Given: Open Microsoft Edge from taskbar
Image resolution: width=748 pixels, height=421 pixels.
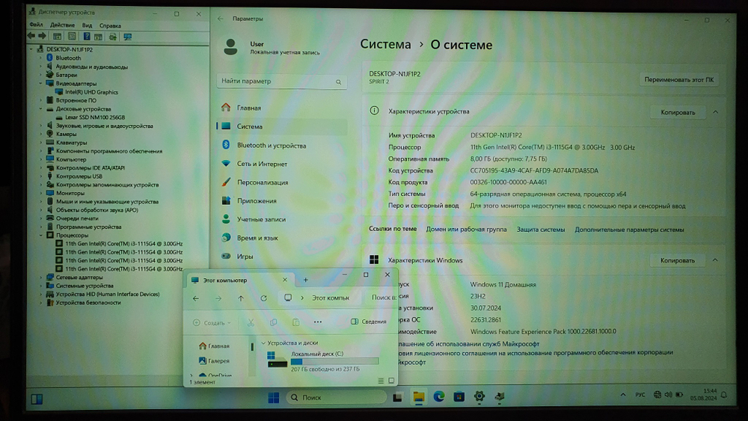Looking at the screenshot, I should click(439, 396).
